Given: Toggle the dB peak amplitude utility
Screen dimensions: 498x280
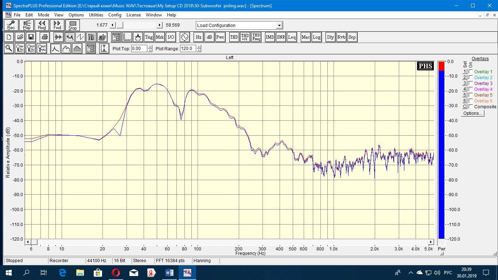Looking at the screenshot, I should point(209,37).
